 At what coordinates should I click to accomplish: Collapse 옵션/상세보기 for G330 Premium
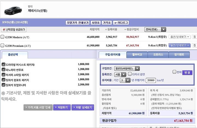pyautogui.click(x=179, y=45)
